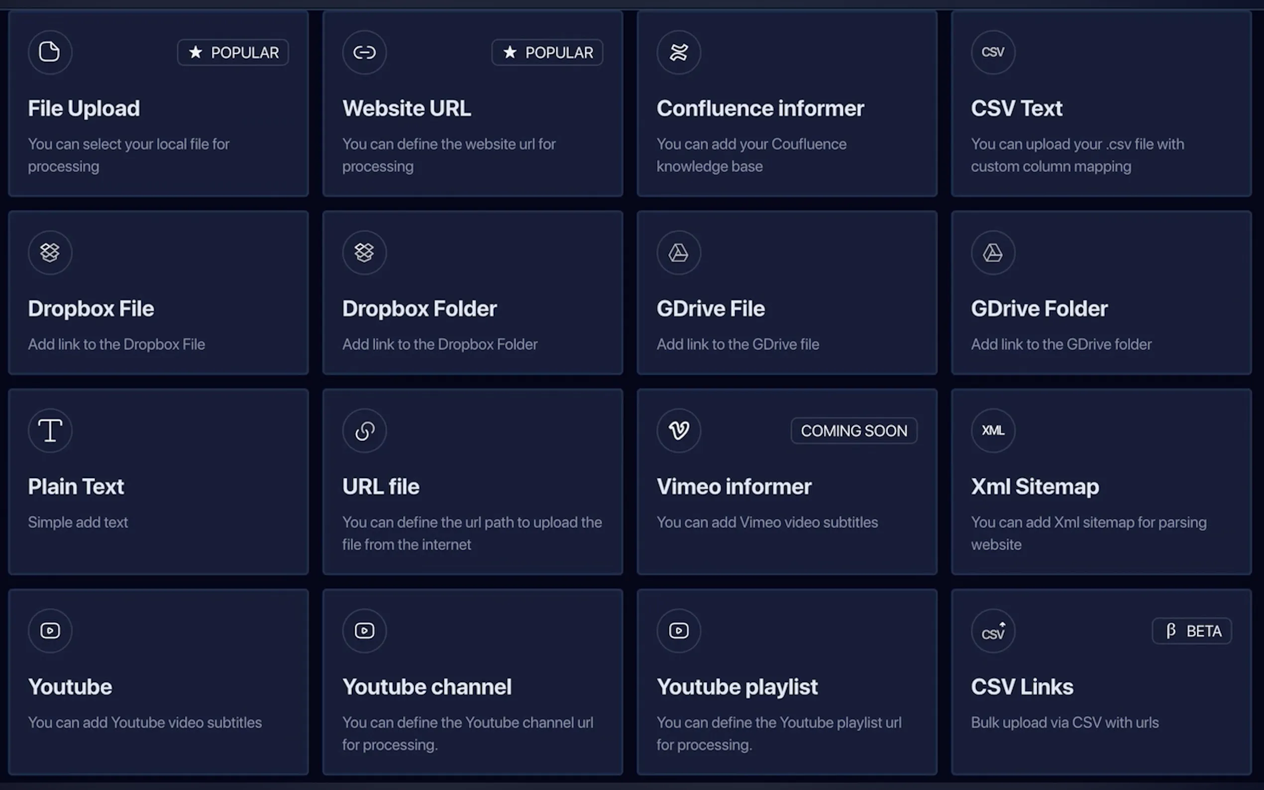Viewport: 1264px width, 790px height.
Task: Click the POPULAR badge on File Upload
Action: point(233,52)
